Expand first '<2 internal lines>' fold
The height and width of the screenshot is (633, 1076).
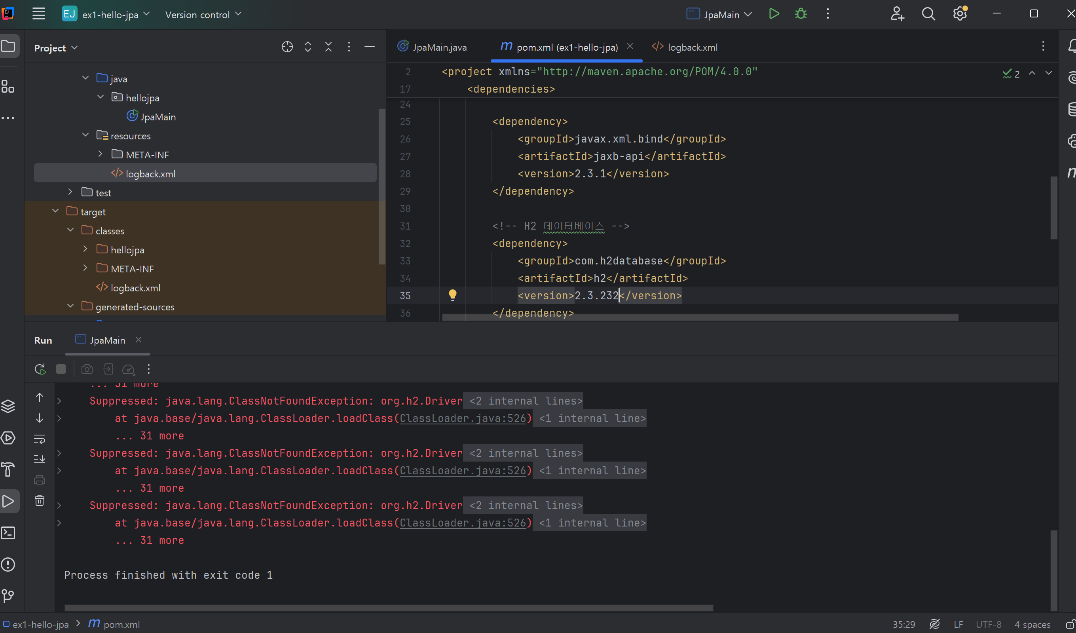(x=523, y=401)
